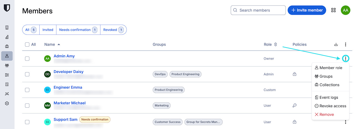Tick the checkbox next to Engineer Emma
The height and width of the screenshot is (129, 358).
pyautogui.click(x=27, y=90)
